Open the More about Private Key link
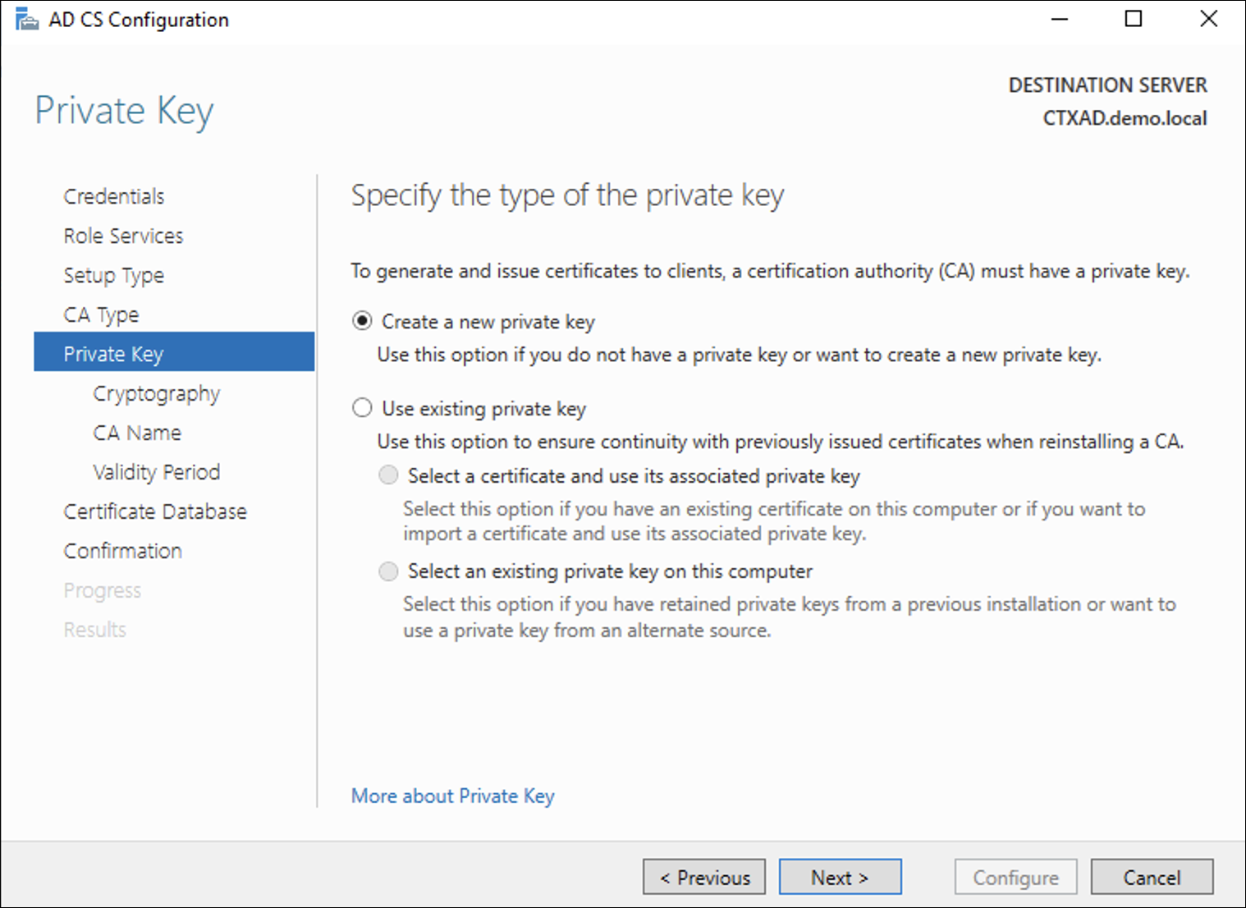 (x=452, y=796)
